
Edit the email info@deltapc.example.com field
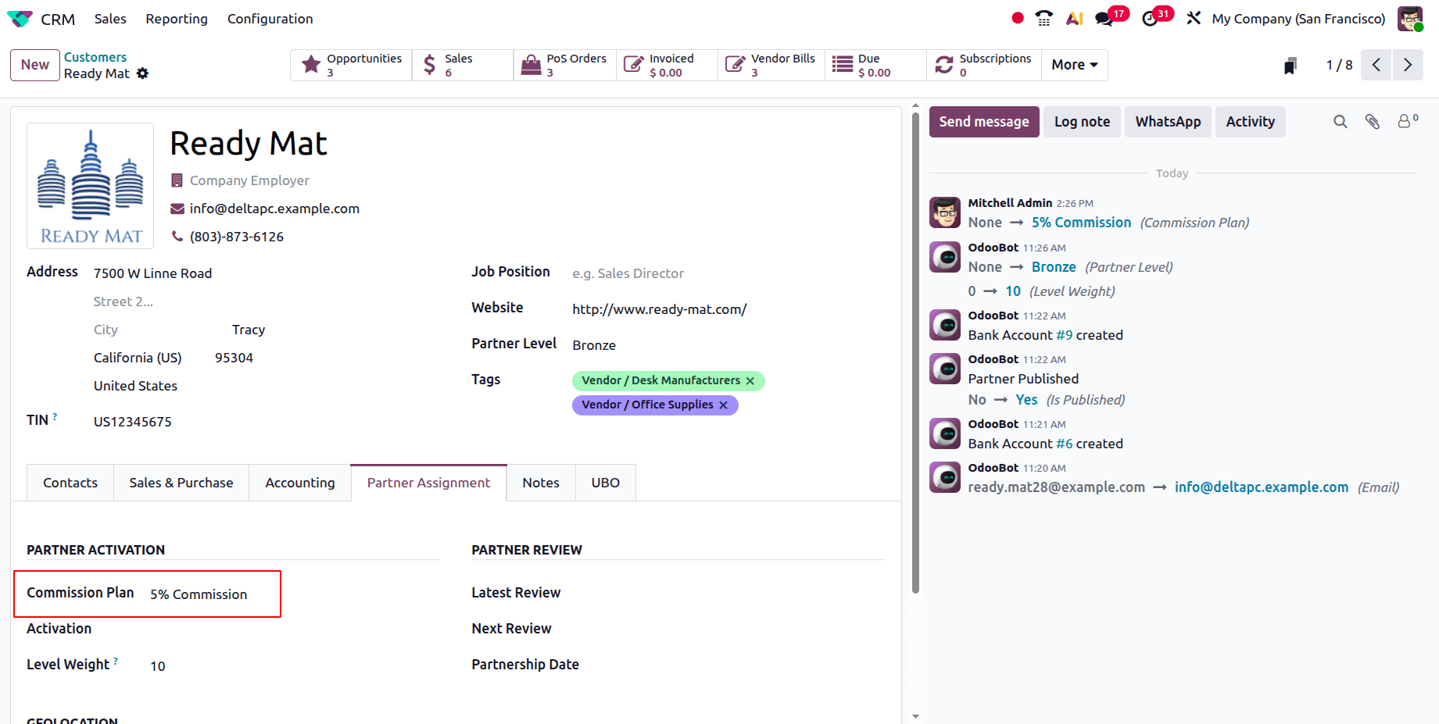[x=274, y=209]
